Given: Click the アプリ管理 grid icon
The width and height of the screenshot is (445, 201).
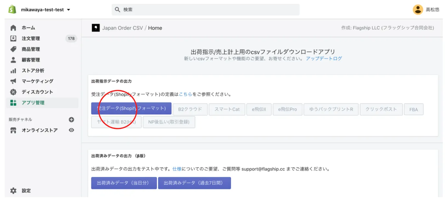Looking at the screenshot, I should click(13, 103).
